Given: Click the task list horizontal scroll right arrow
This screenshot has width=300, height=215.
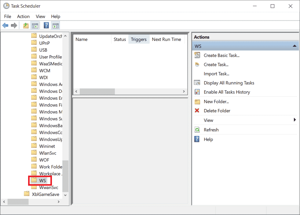Looking at the screenshot, I should point(184,91).
